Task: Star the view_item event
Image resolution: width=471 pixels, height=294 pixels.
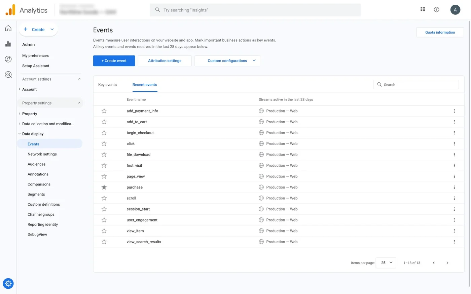Action: click(104, 231)
